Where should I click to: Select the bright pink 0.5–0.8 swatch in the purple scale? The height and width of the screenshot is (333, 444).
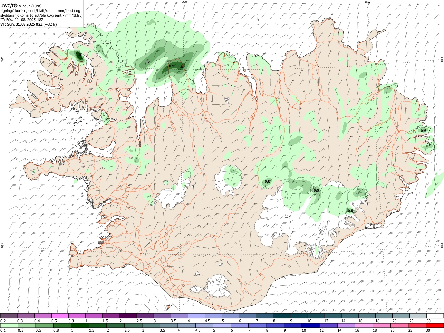pos(60,316)
